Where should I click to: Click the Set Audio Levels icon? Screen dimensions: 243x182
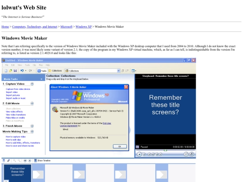[4, 160]
